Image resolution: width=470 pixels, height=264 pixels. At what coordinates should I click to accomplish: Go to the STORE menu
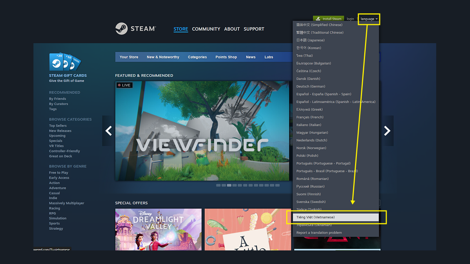point(181,29)
